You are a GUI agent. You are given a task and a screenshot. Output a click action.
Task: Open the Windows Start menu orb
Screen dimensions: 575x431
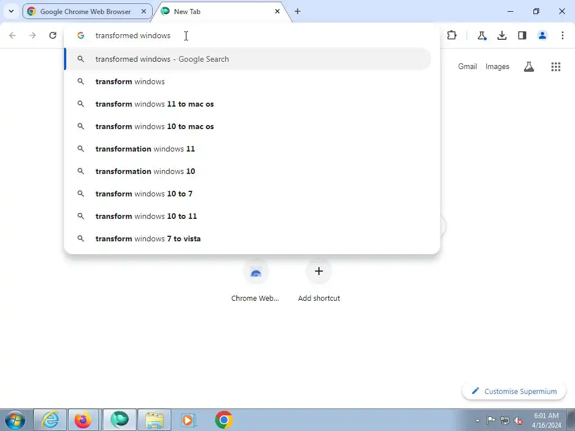click(x=15, y=420)
